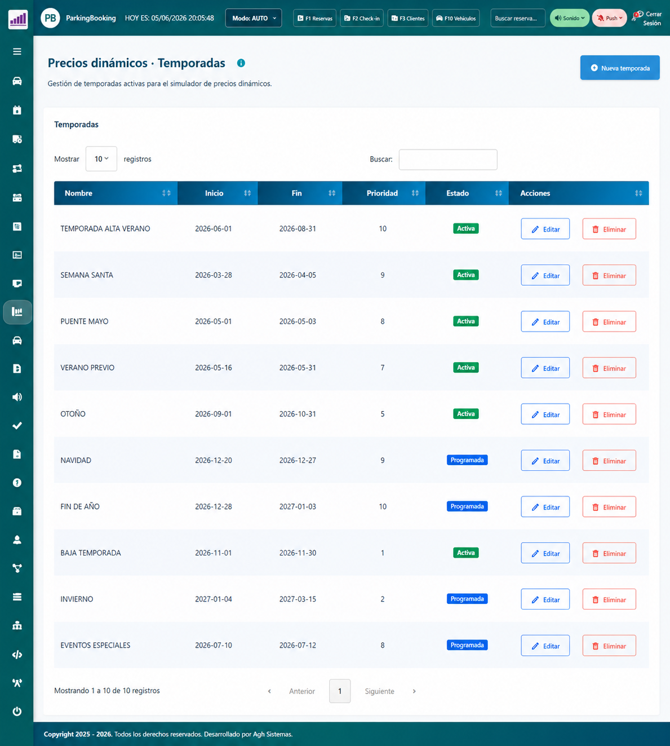Click the info icon beside page title
670x746 pixels.
pos(241,63)
